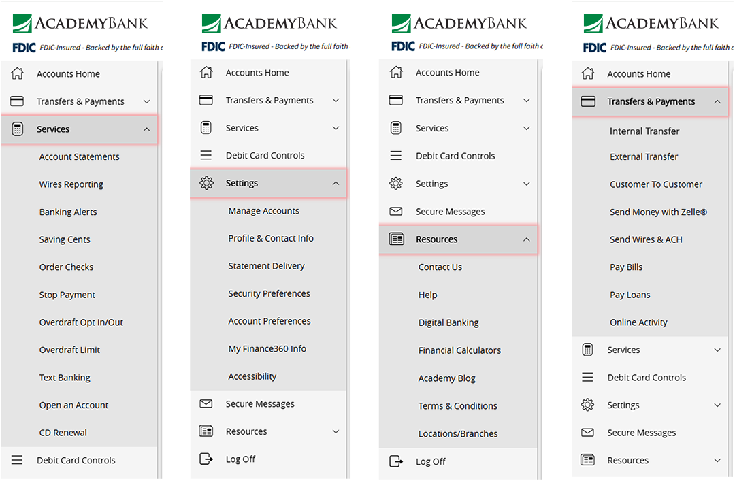Click the Debit Card Controls icon in Settings-expanded panel
The width and height of the screenshot is (735, 481).
click(206, 155)
